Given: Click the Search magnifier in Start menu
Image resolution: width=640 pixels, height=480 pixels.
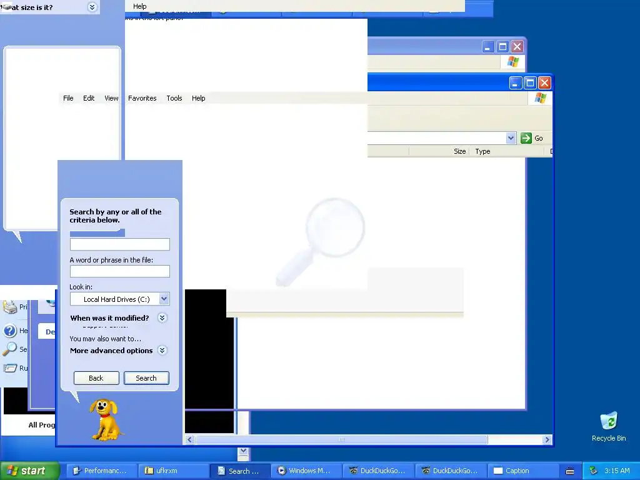Looking at the screenshot, I should 10,349.
